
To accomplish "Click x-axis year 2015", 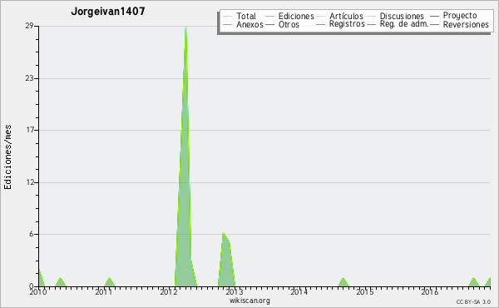I will 365,291.
